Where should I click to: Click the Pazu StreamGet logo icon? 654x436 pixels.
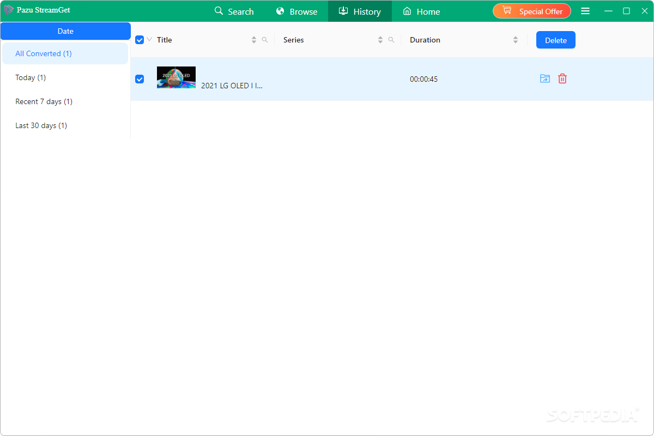[x=9, y=10]
